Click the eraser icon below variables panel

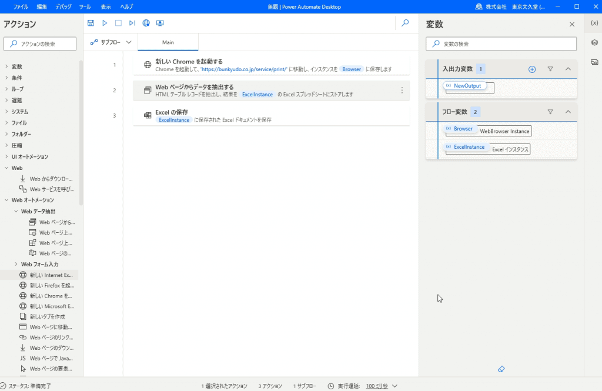[x=501, y=369]
